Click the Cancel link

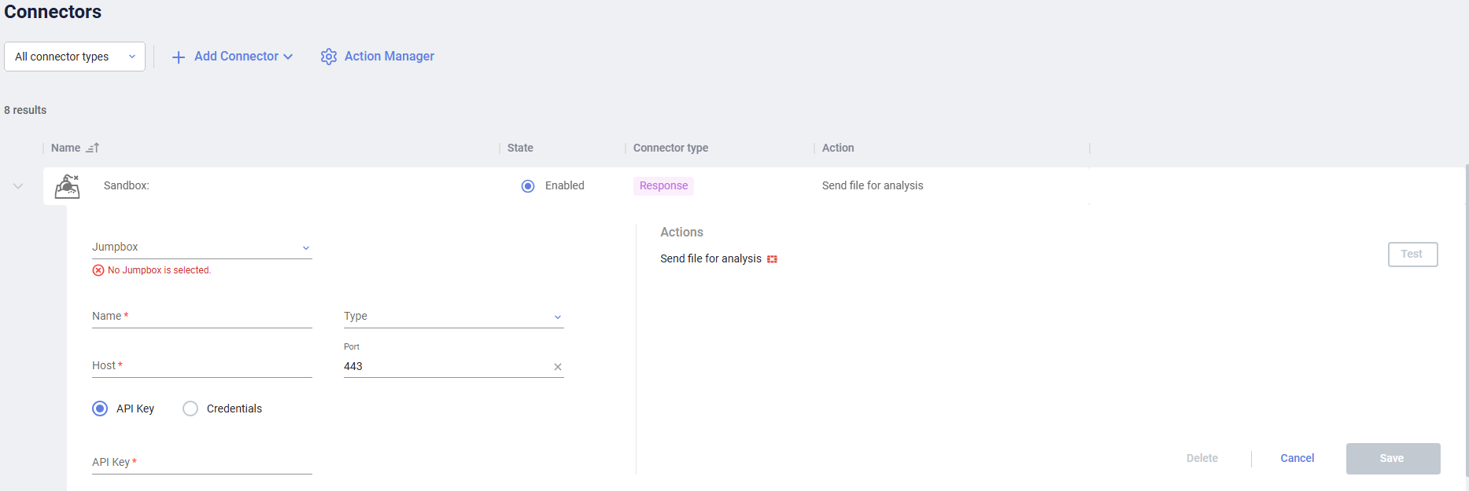tap(1297, 458)
